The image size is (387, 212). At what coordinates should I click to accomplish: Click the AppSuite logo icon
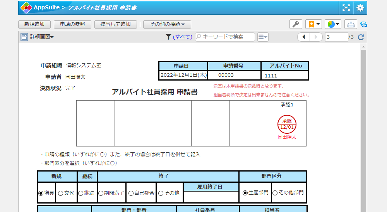coord(26,8)
